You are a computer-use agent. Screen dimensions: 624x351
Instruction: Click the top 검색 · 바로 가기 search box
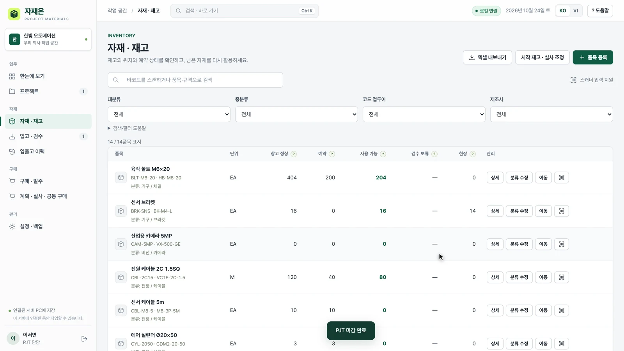(x=245, y=11)
